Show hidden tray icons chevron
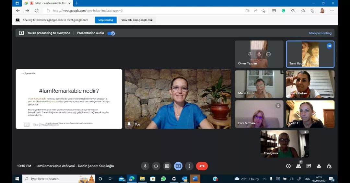This screenshot has width=350, height=183. pyautogui.click(x=264, y=179)
